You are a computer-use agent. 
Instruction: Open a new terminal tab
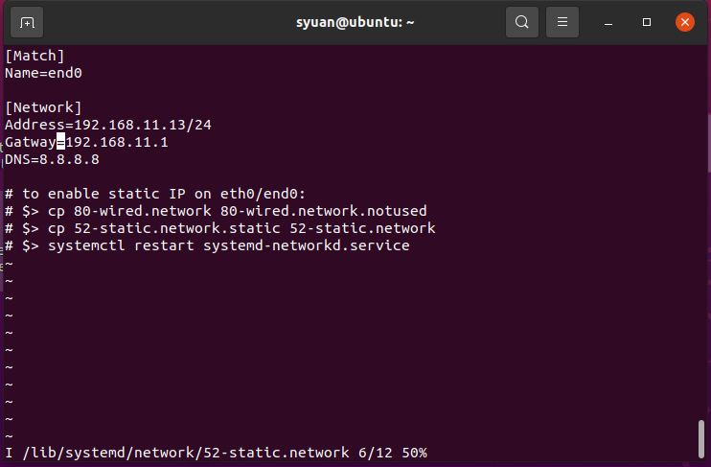coord(27,22)
